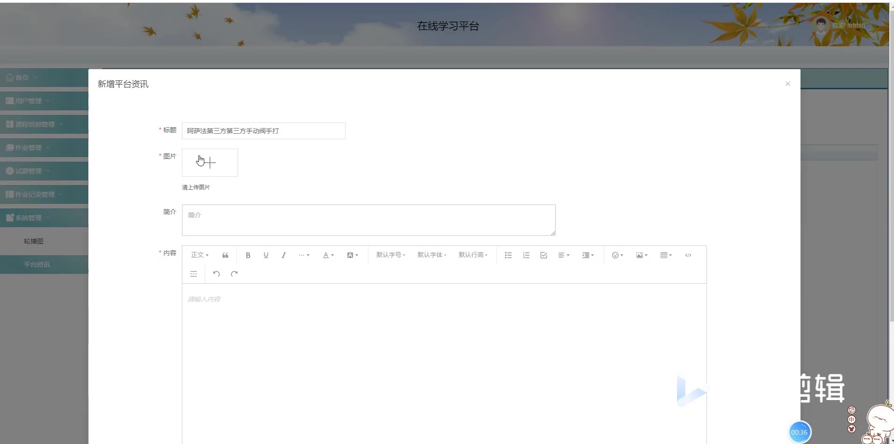
Task: Expand 作业记录管理 sidebar menu
Action: point(44,194)
